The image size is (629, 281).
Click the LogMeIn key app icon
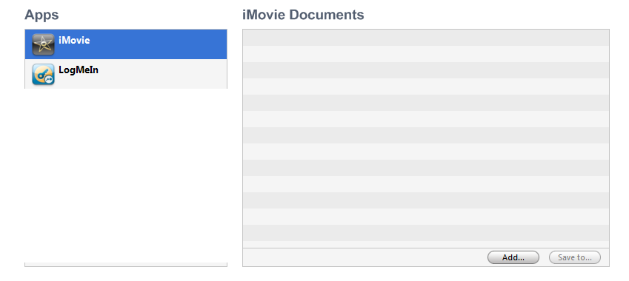click(43, 74)
